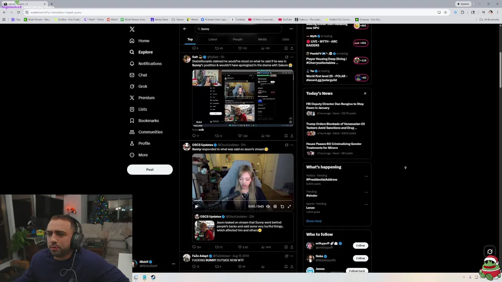Play the OSCS Updates video

tap(196, 206)
